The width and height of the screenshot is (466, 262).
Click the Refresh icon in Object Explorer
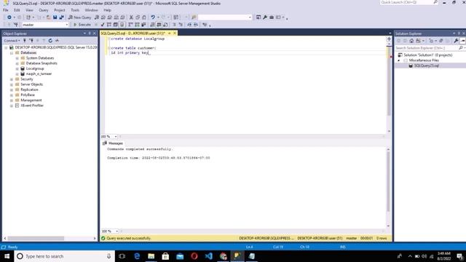click(50, 41)
